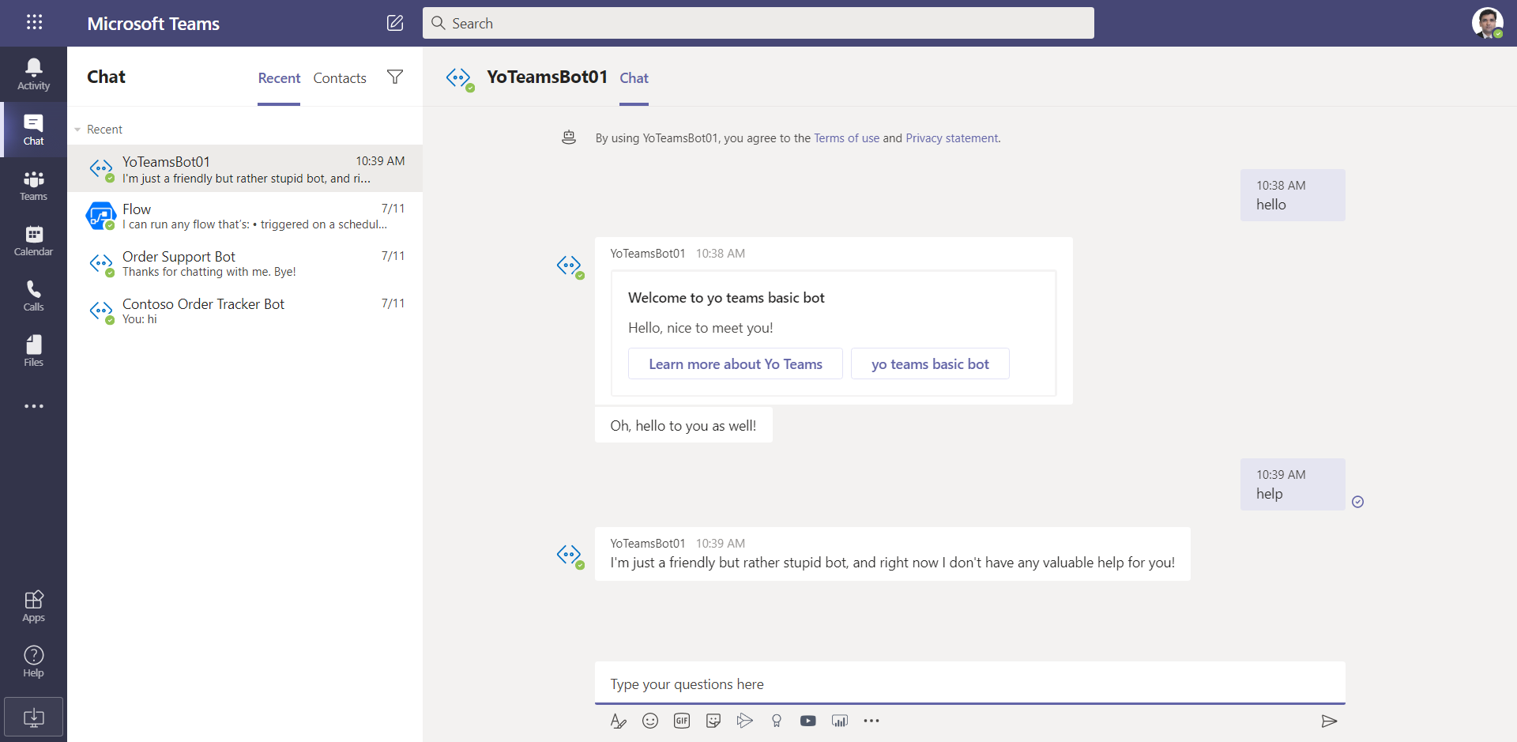Collapse the Recent chat group
1517x742 pixels.
point(78,130)
